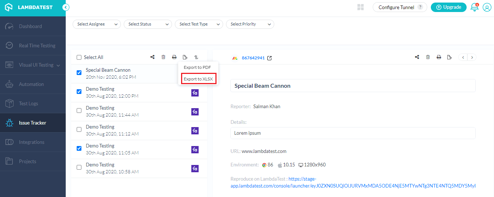Click the Projects folder icon
The image size is (494, 197).
click(x=9, y=161)
